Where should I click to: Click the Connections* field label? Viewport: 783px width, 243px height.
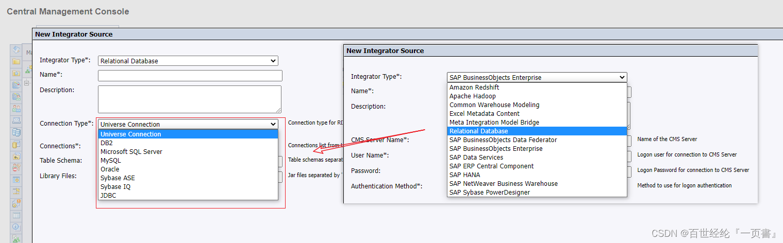60,146
